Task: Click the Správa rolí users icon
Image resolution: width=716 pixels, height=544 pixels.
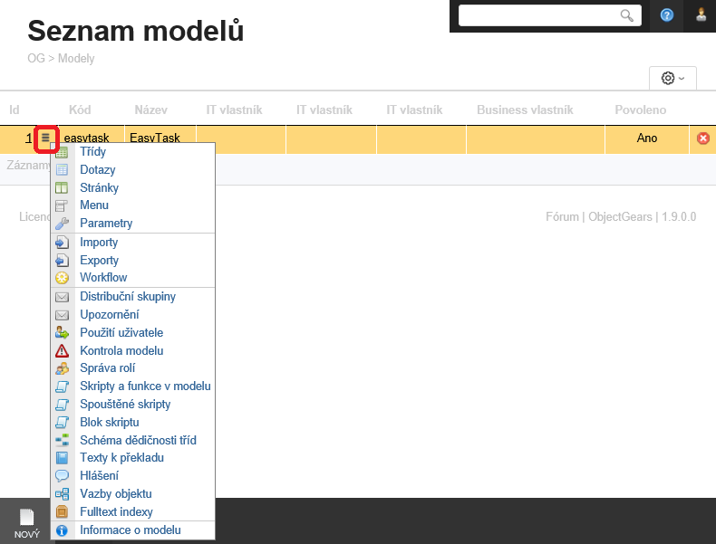Action: pyautogui.click(x=62, y=368)
